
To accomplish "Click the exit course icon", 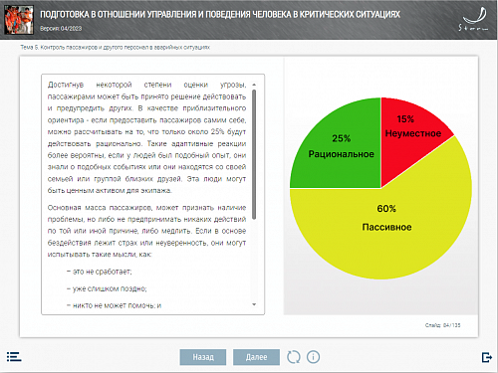I will [487, 357].
